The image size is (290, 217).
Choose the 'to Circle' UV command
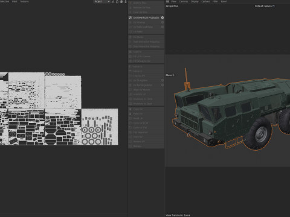(146, 99)
